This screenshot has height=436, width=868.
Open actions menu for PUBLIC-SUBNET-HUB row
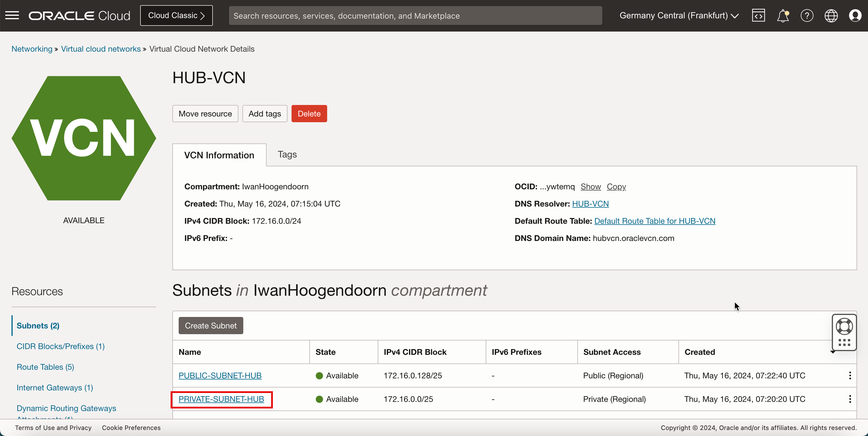[850, 375]
